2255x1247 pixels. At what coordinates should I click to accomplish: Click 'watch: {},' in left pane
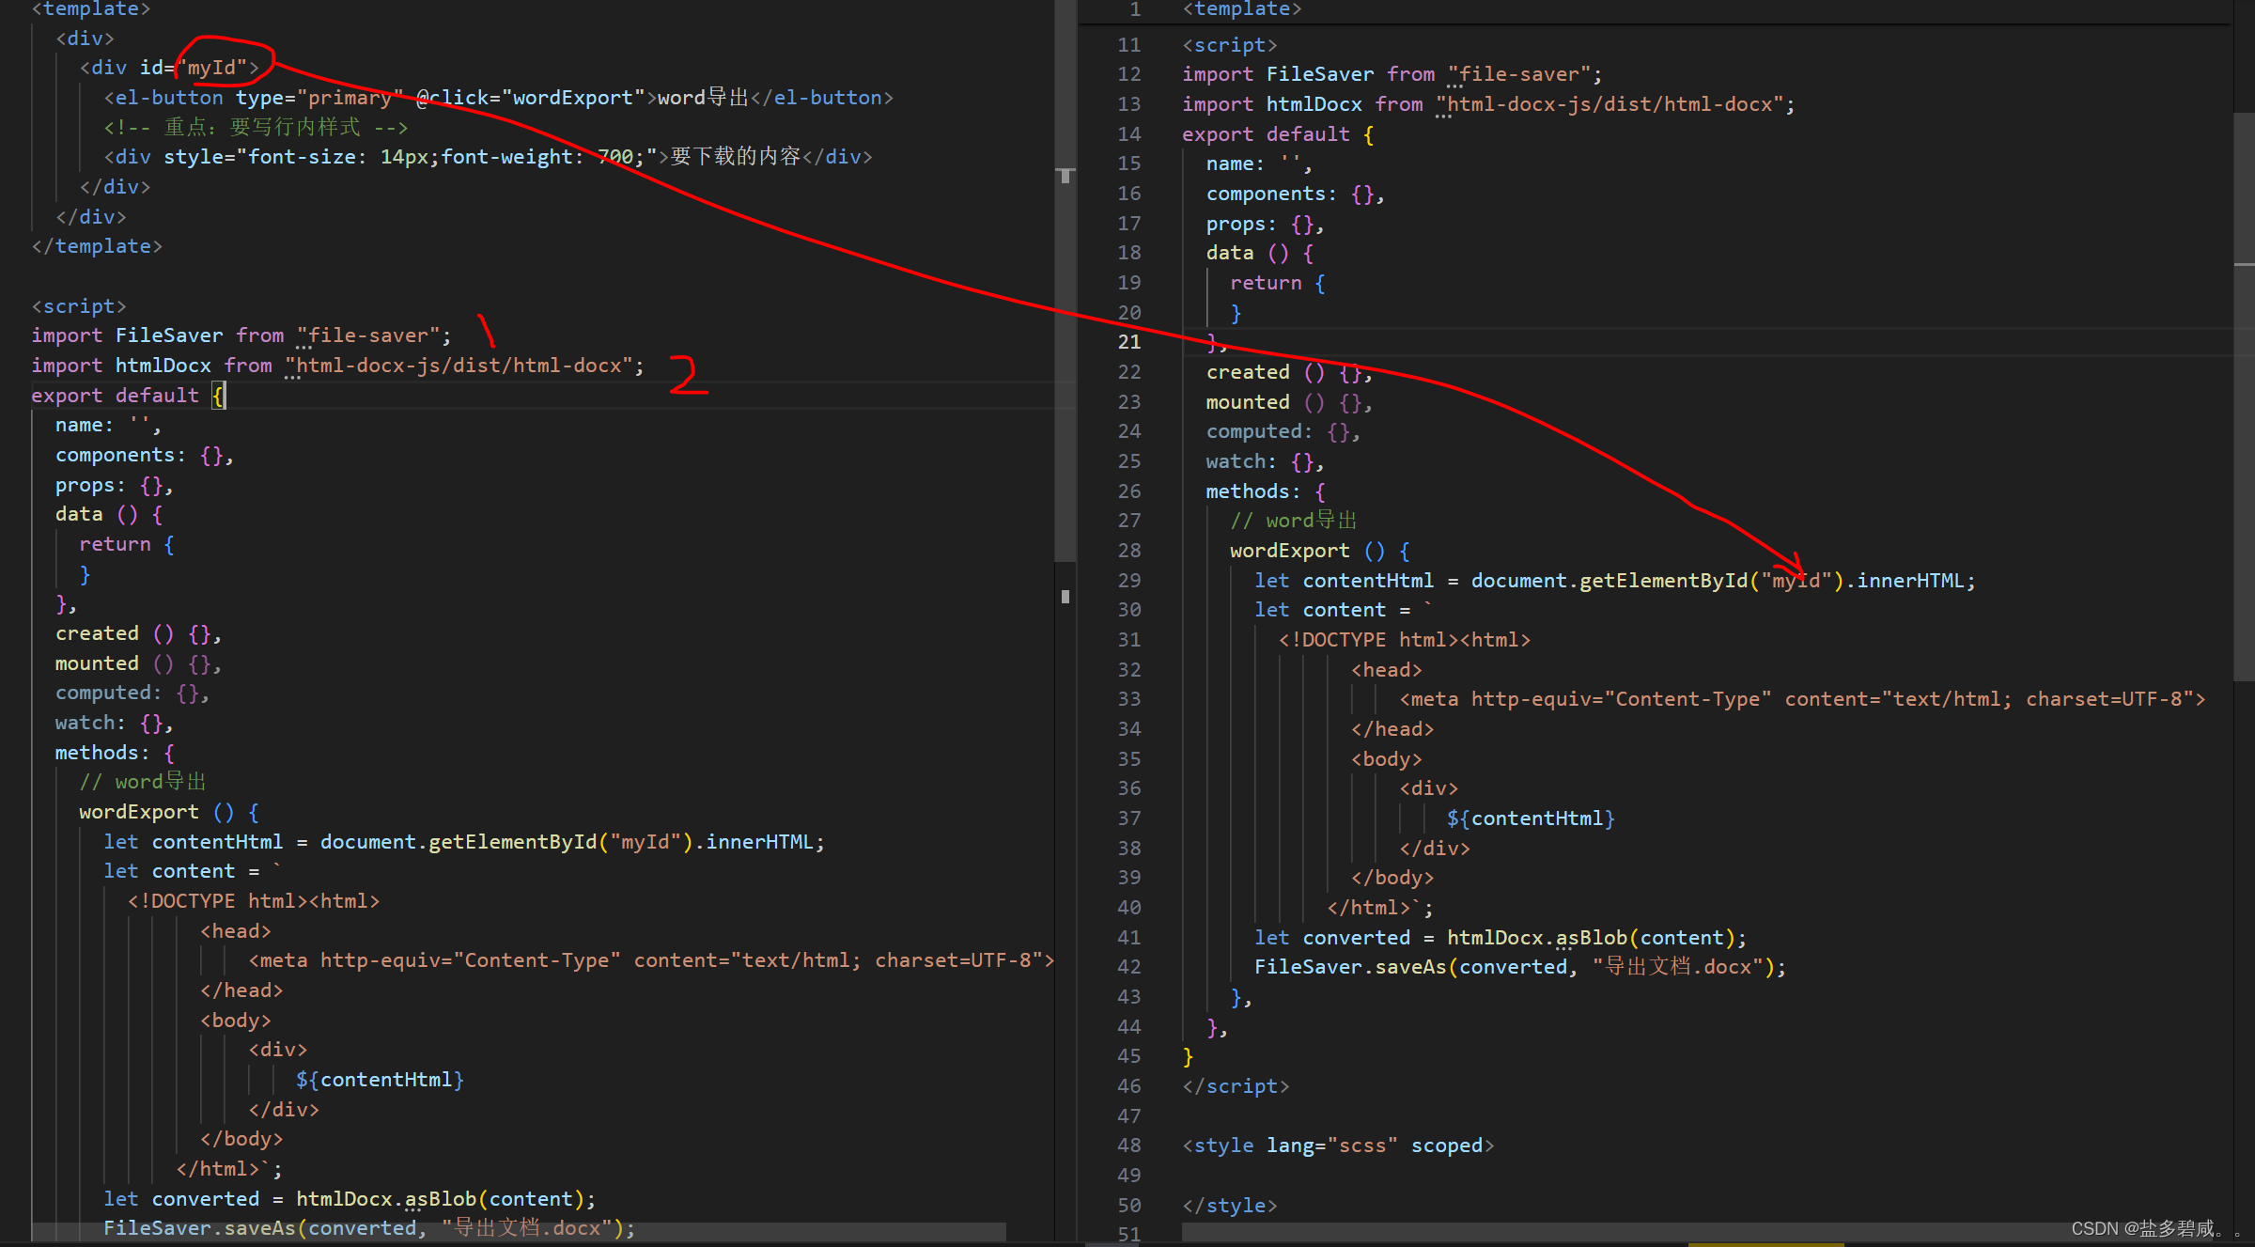[x=114, y=723]
